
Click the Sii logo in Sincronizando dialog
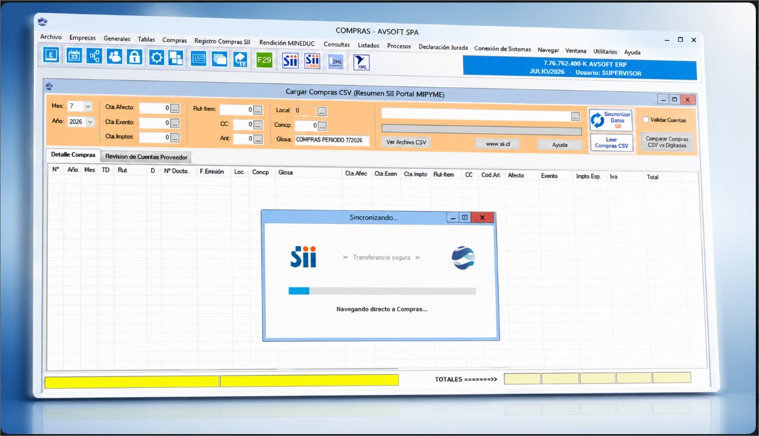tap(304, 256)
